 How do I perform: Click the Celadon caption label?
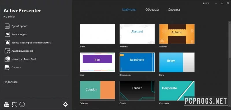(84, 103)
